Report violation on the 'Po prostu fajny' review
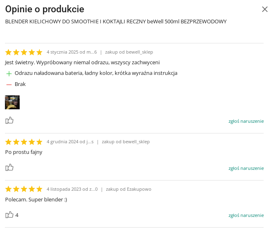The height and width of the screenshot is (228, 271). point(246,168)
